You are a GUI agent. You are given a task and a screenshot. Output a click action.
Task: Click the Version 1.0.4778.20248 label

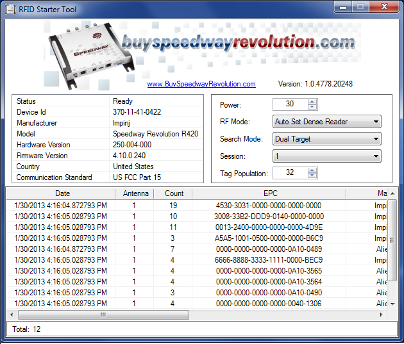click(316, 84)
